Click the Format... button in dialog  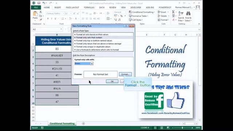pos(125,74)
